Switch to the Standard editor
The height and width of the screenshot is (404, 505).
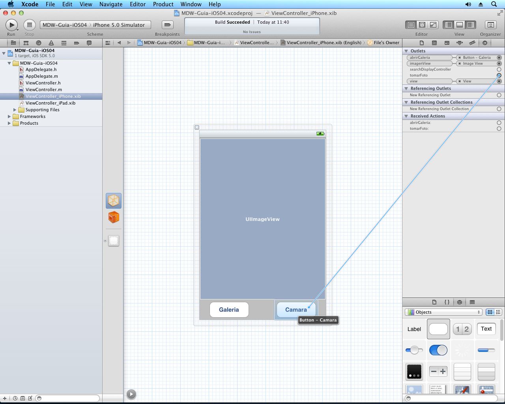click(411, 25)
